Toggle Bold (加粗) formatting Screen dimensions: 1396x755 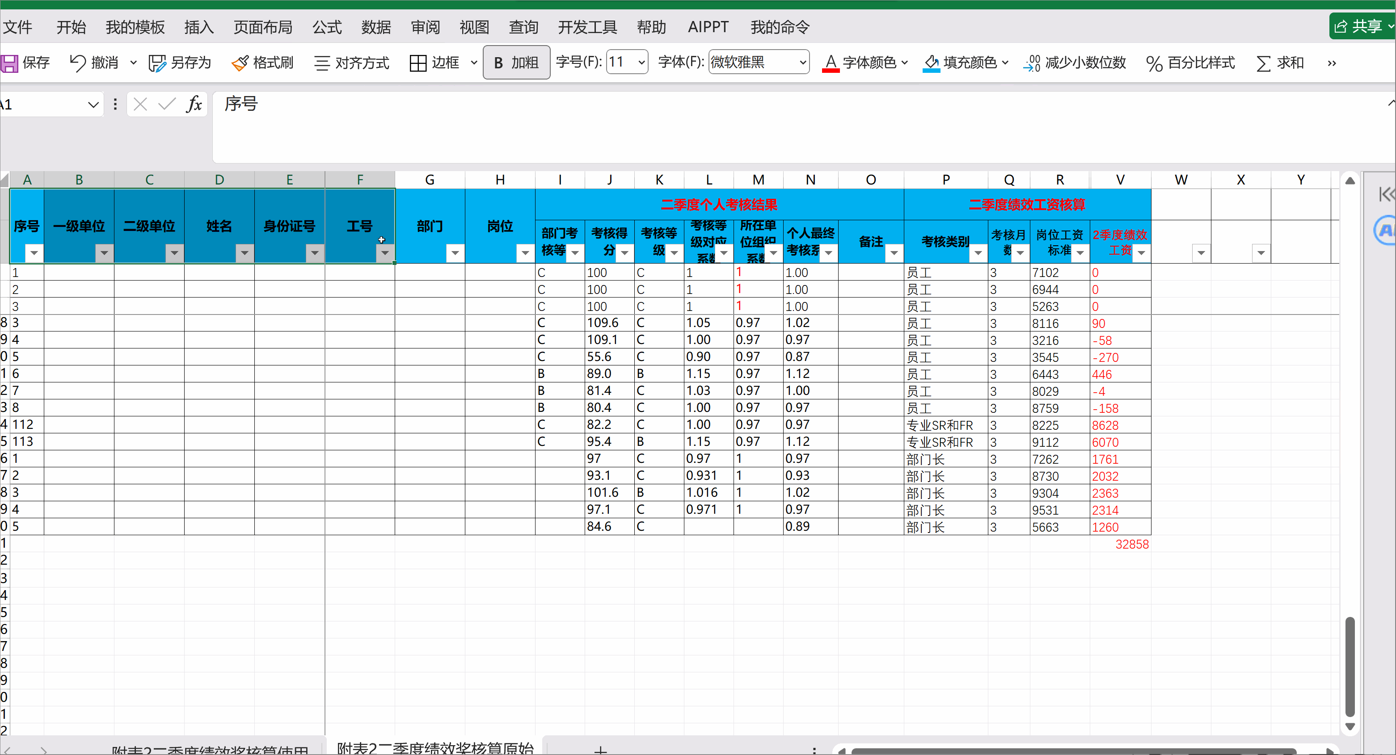click(516, 63)
